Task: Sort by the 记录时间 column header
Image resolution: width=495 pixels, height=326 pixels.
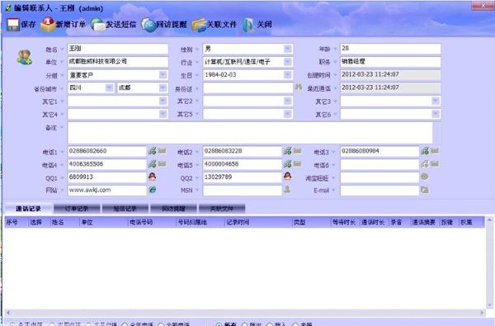Action: pos(258,222)
